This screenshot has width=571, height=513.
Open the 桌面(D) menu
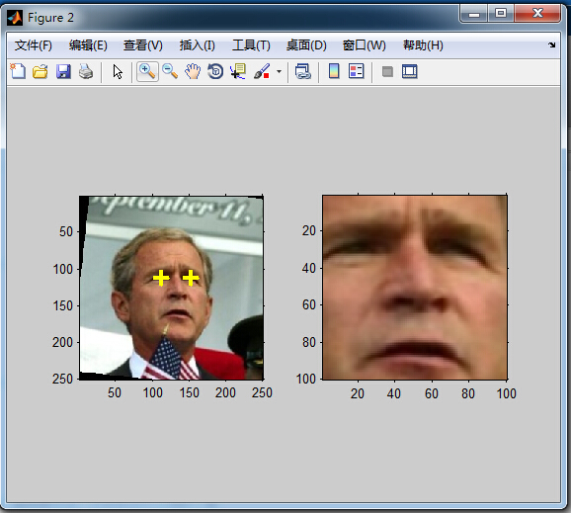[306, 45]
